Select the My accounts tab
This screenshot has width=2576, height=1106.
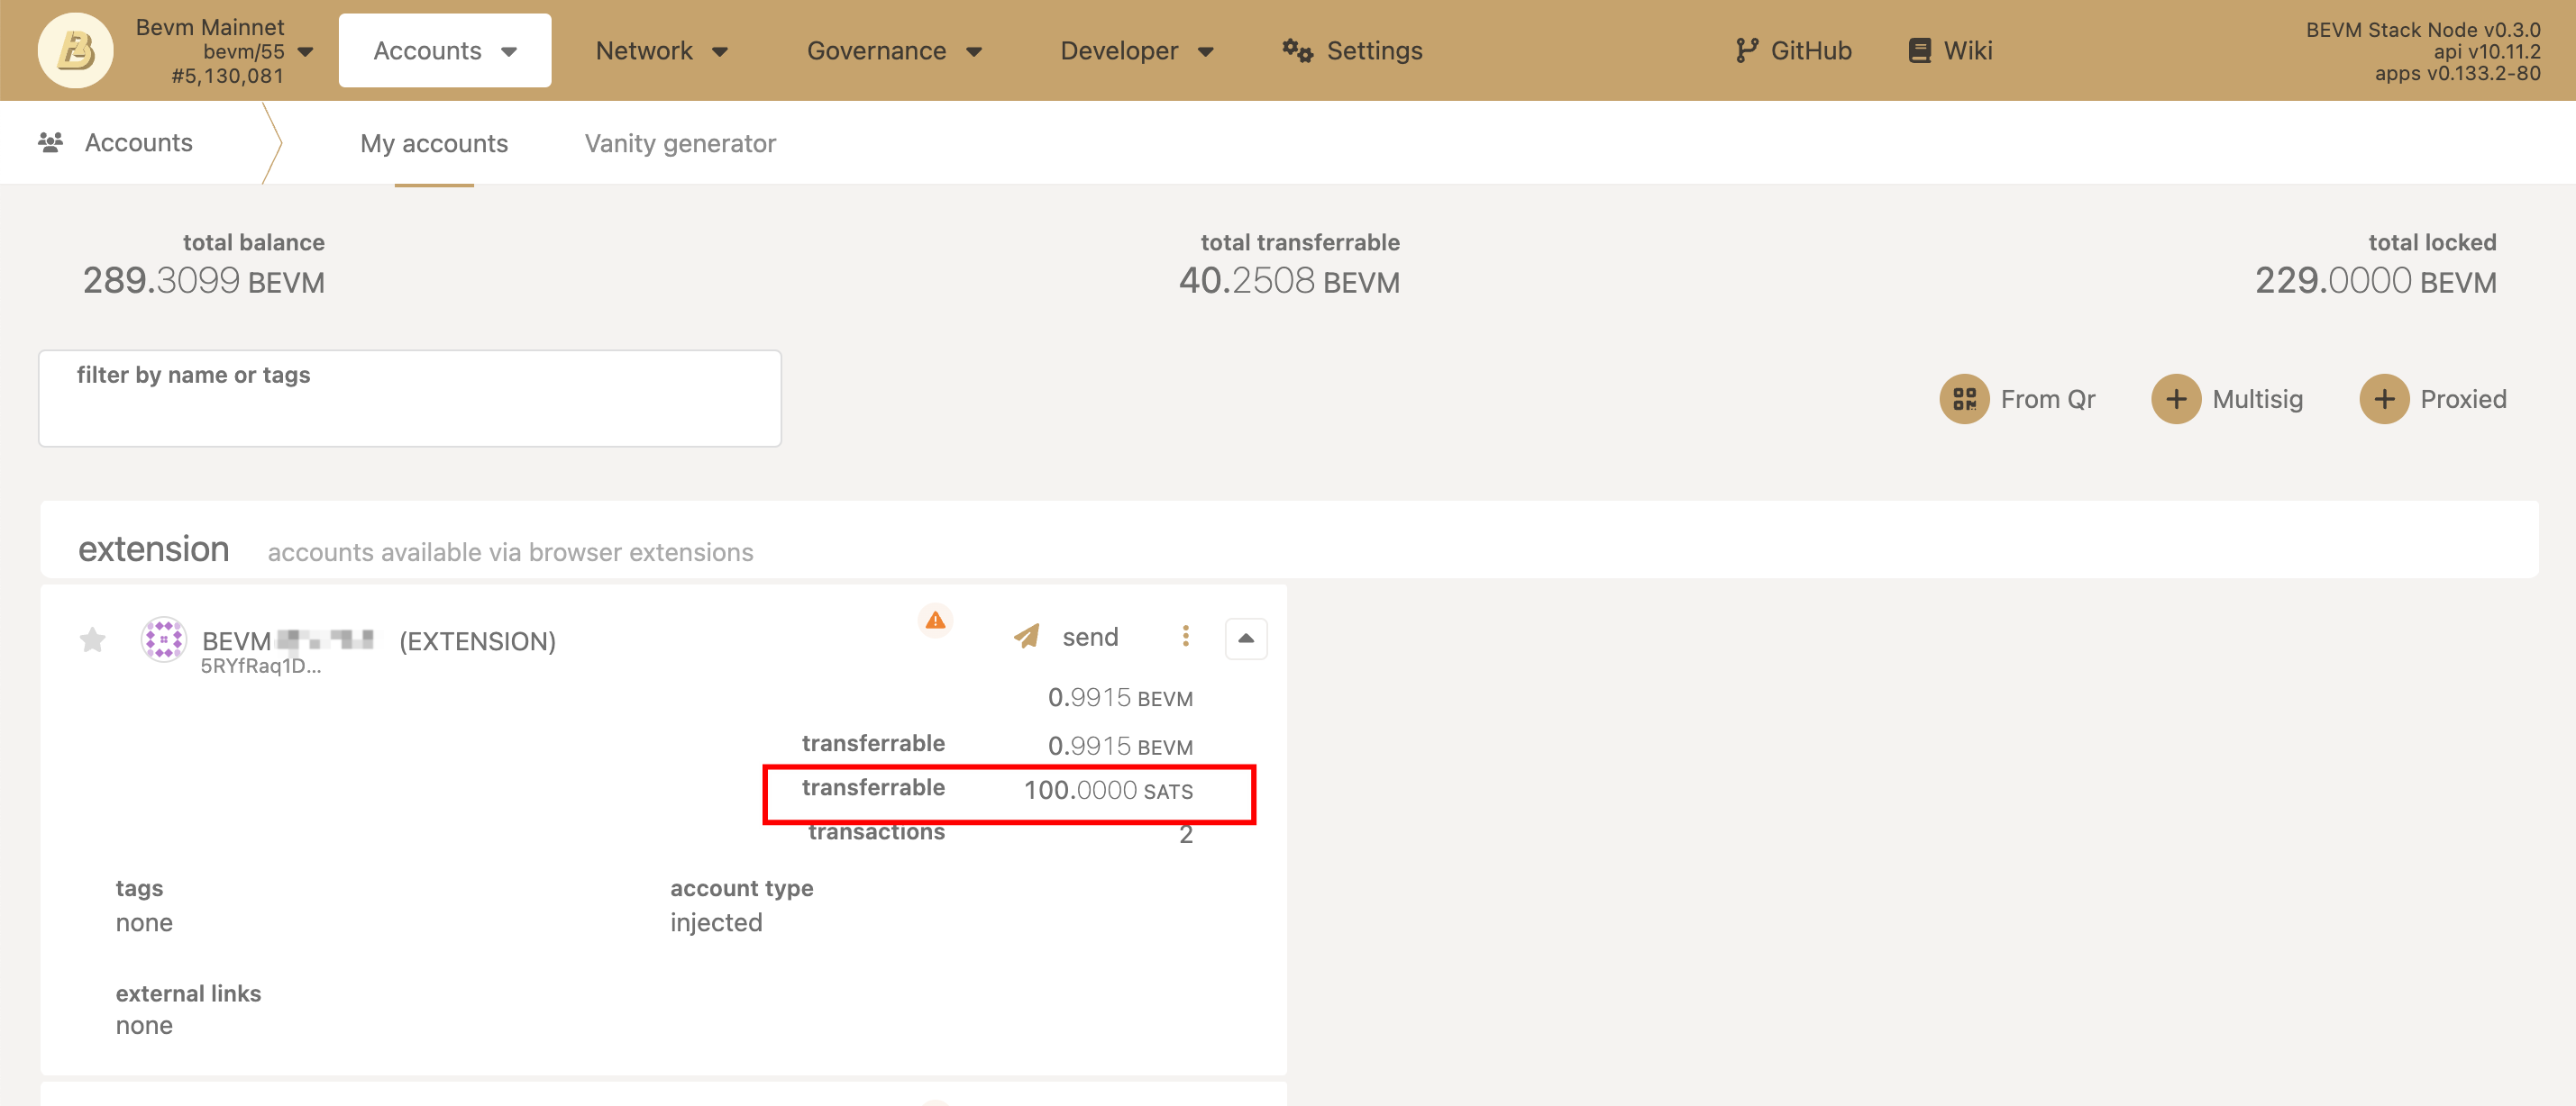[x=434, y=144]
